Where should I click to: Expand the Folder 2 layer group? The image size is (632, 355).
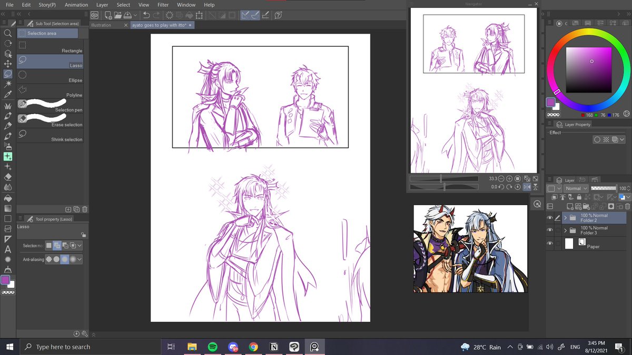pyautogui.click(x=565, y=218)
